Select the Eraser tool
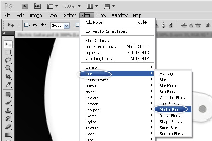Viewport: 212px width, 141px height. click(x=8, y=127)
